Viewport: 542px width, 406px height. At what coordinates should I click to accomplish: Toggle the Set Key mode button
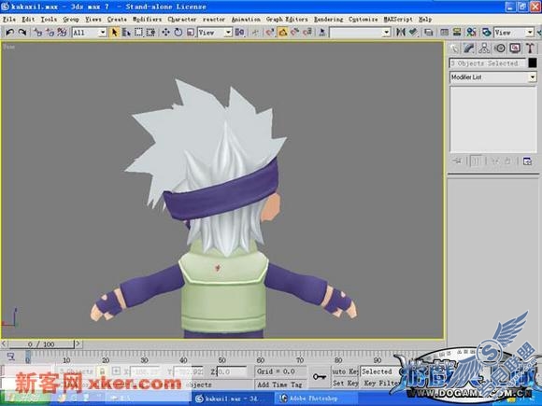(x=345, y=384)
